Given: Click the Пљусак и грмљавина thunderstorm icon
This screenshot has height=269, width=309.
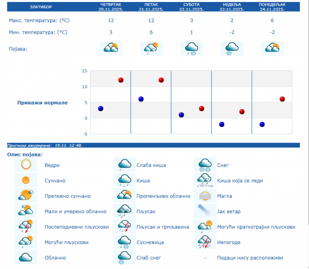Looking at the screenshot, I should pyautogui.click(x=124, y=227).
